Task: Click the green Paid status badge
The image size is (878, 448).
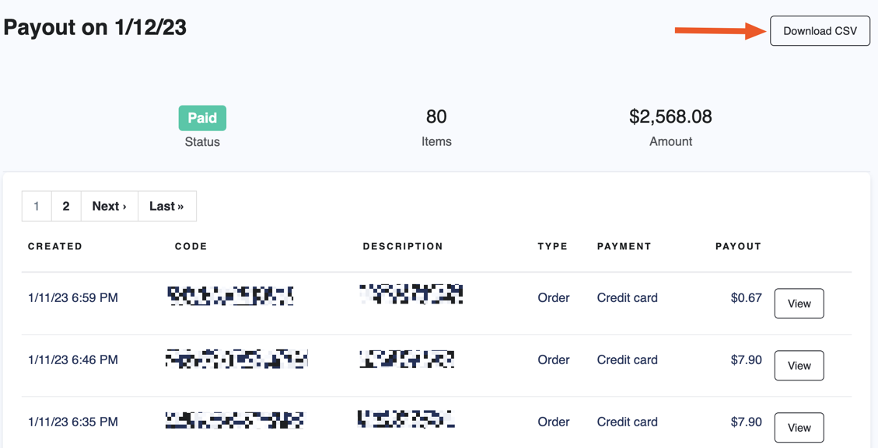Action: [202, 118]
